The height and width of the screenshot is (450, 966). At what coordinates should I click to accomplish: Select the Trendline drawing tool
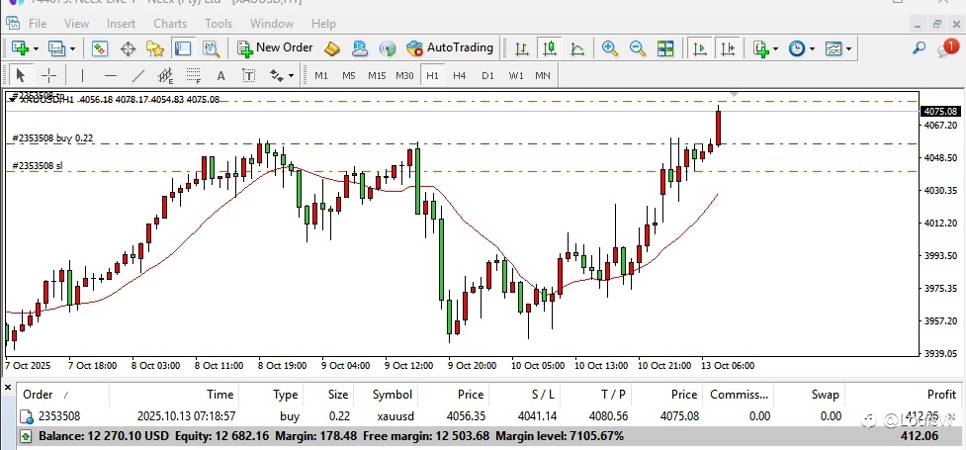[138, 76]
